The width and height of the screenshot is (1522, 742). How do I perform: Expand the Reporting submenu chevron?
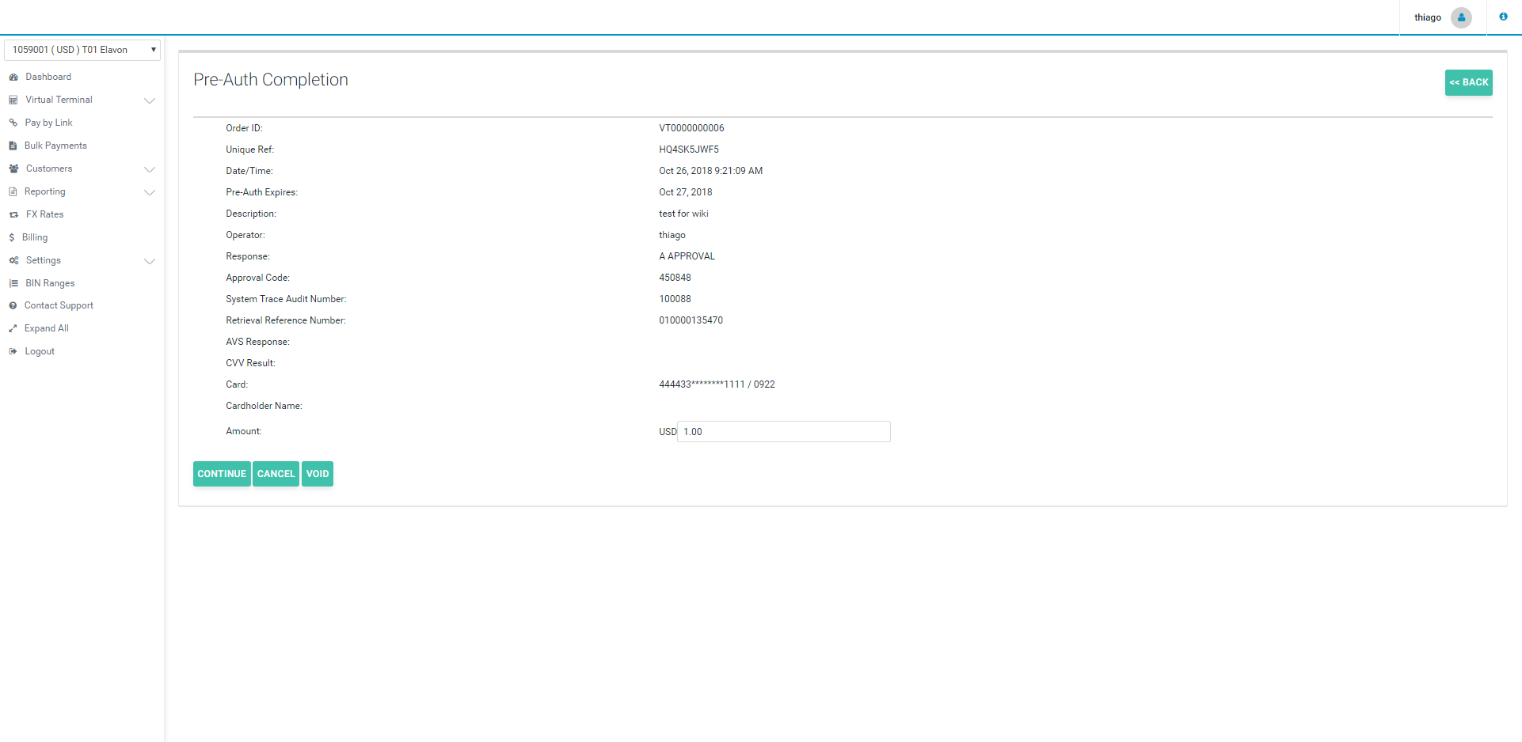pos(149,192)
